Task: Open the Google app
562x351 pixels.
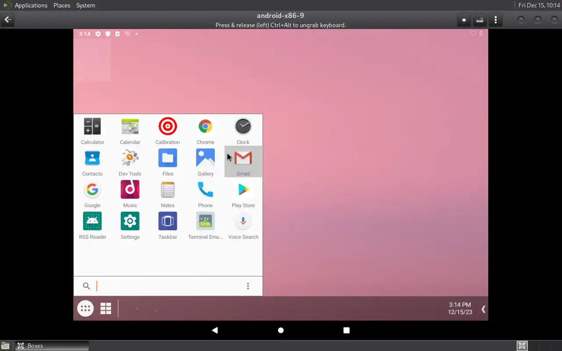Action: [x=92, y=194]
